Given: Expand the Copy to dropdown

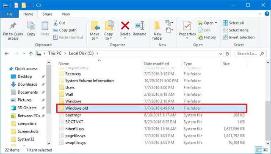Looking at the screenshot, I should pos(108,30).
